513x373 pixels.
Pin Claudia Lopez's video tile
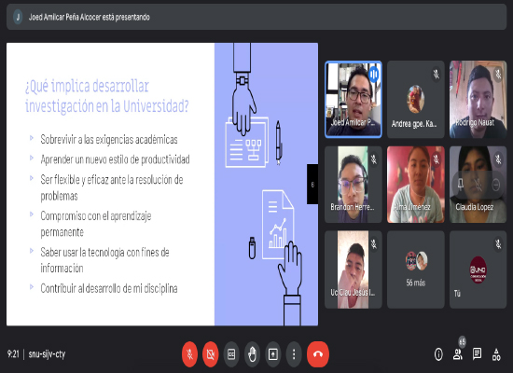[x=461, y=185]
